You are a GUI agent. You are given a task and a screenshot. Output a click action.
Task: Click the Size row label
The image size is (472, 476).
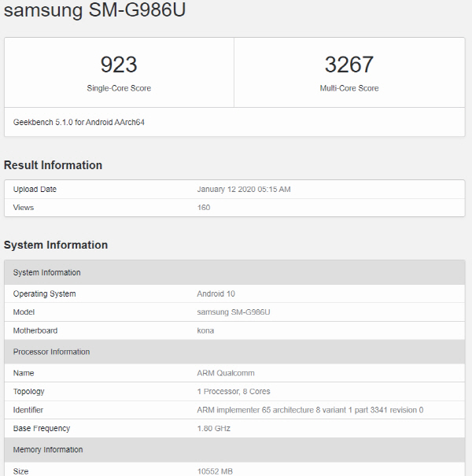coord(20,471)
